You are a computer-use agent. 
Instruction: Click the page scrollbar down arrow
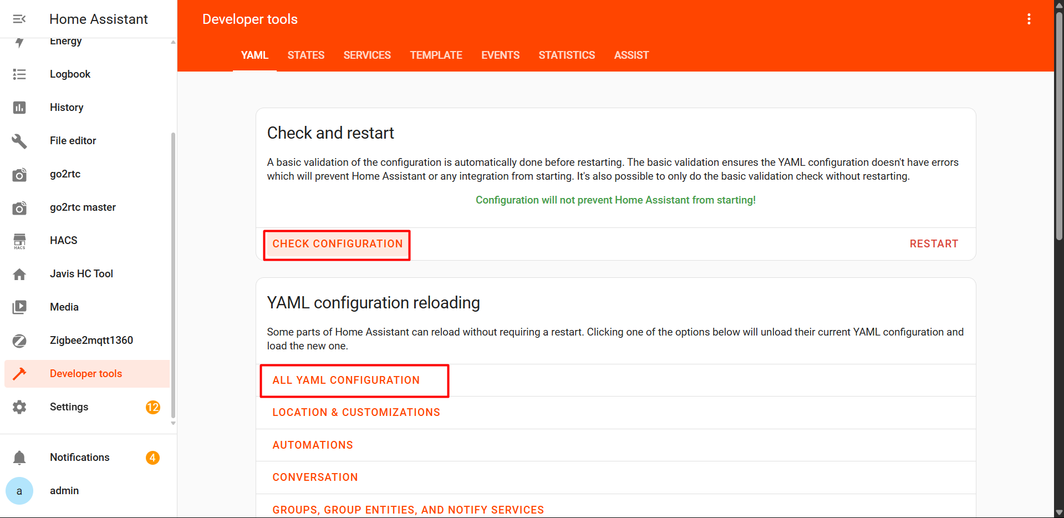click(x=1059, y=513)
